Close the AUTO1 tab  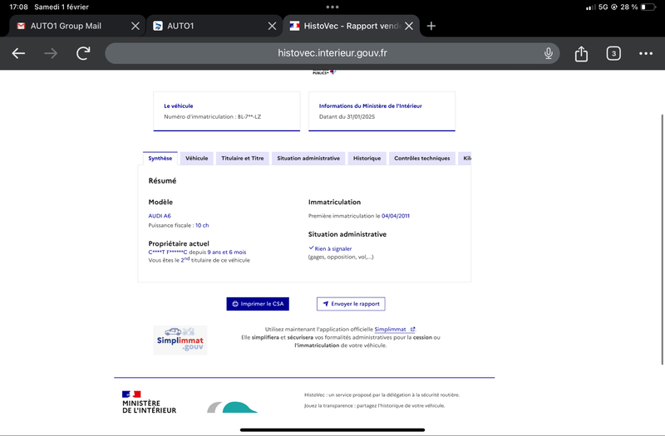point(273,26)
